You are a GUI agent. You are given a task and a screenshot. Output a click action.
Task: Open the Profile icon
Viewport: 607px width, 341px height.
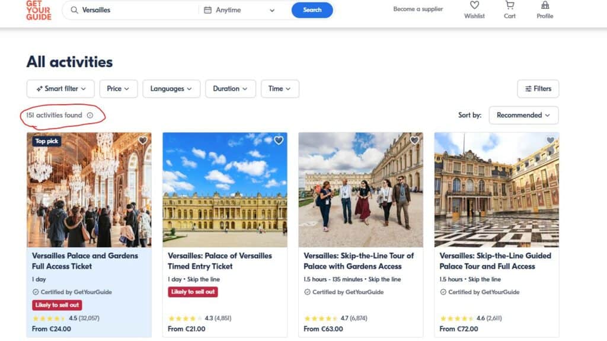coord(545,6)
